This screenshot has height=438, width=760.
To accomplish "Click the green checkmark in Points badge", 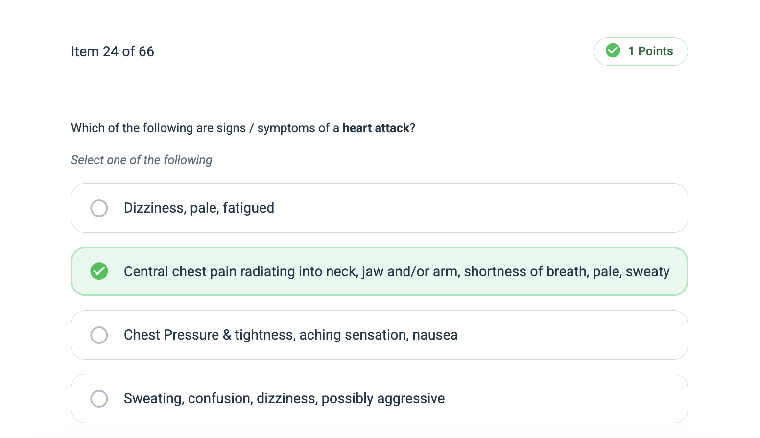I will tap(613, 50).
